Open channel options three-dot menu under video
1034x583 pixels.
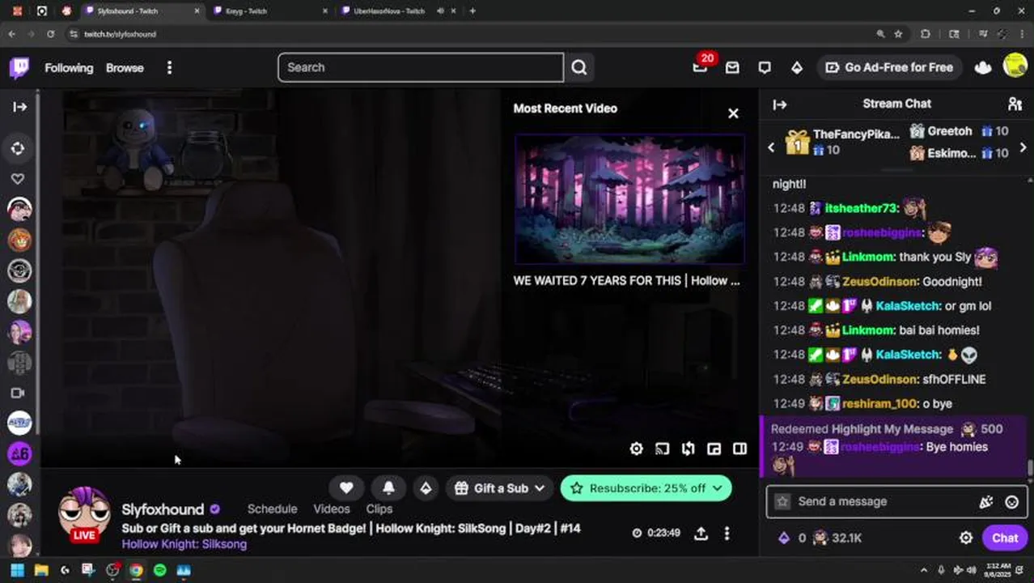(727, 533)
